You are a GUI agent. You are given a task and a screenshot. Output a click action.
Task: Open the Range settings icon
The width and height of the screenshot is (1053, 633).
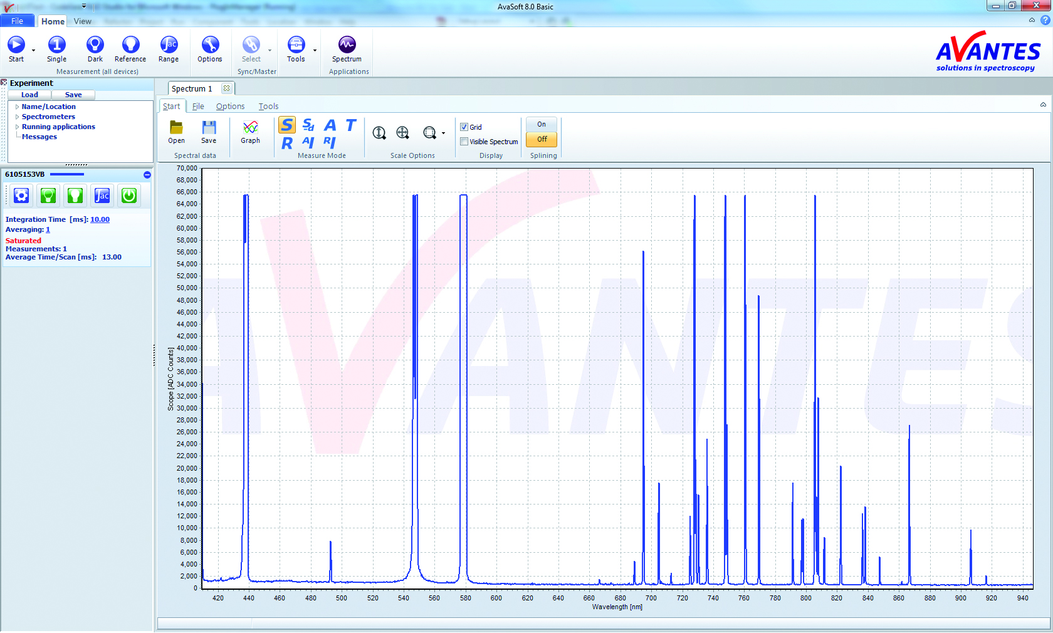[x=169, y=44]
